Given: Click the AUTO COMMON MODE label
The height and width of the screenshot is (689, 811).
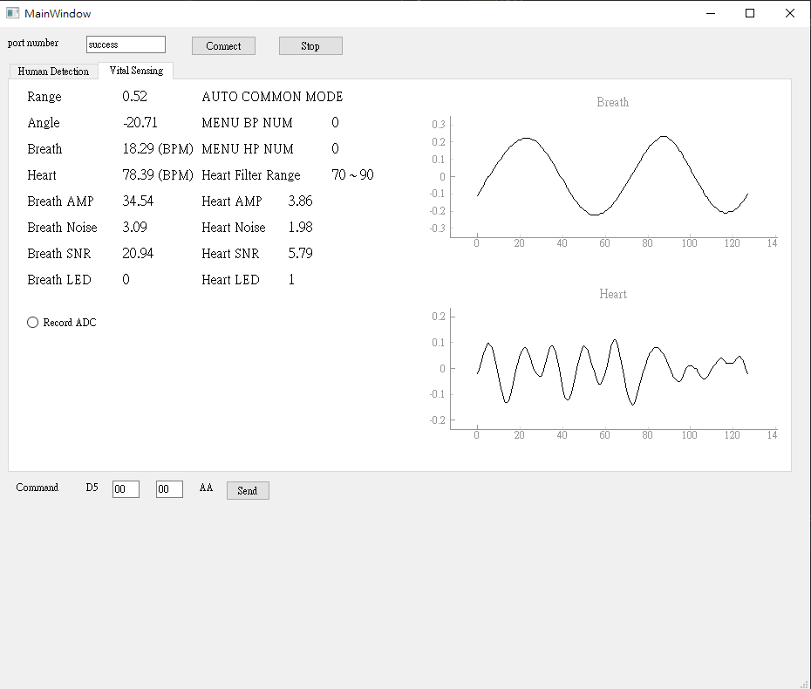Looking at the screenshot, I should [272, 97].
